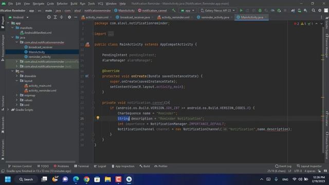Click the Debug app bug icon
329x185 pixels.
coord(260,10)
